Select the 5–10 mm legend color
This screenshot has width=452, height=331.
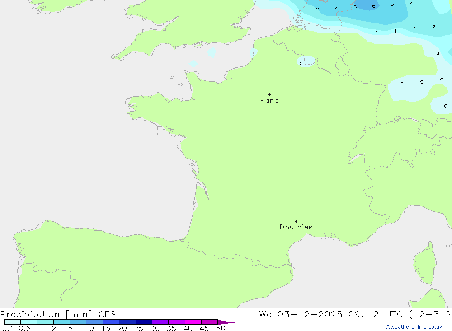(78, 322)
